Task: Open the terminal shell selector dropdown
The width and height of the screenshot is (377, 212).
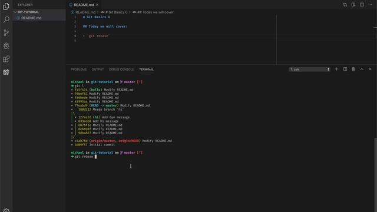Action: coord(309,69)
